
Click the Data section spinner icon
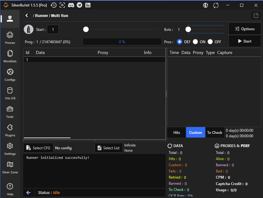click(x=170, y=146)
